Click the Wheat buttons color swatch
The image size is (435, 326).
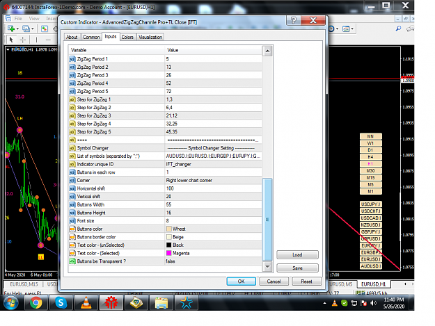point(168,229)
